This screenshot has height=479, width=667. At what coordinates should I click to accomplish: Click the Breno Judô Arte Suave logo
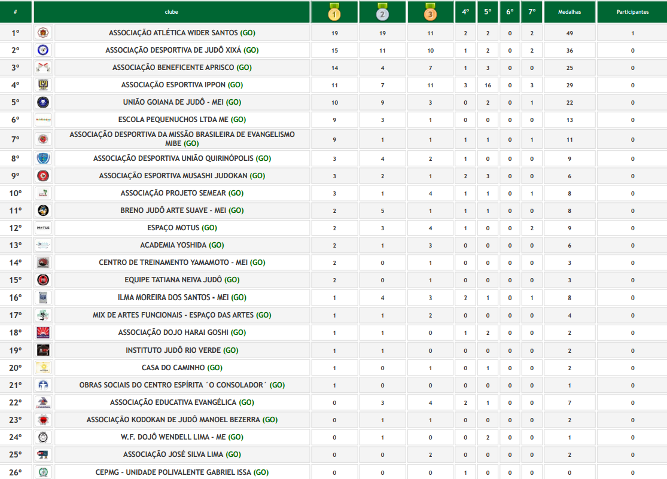coord(44,210)
